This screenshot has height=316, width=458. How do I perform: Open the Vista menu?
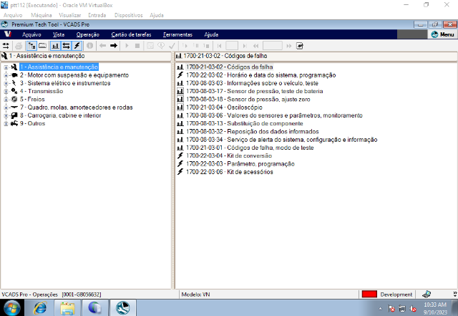click(59, 34)
